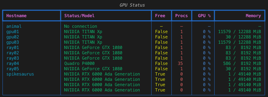
Task: Select the Hostname column header
Action: [x=16, y=16]
